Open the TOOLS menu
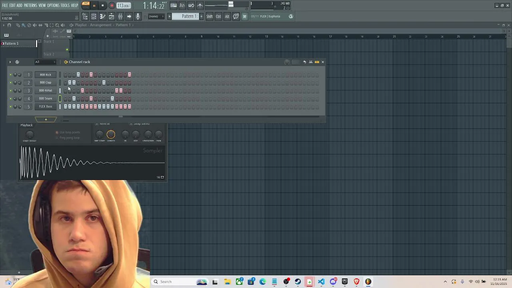 (65, 5)
